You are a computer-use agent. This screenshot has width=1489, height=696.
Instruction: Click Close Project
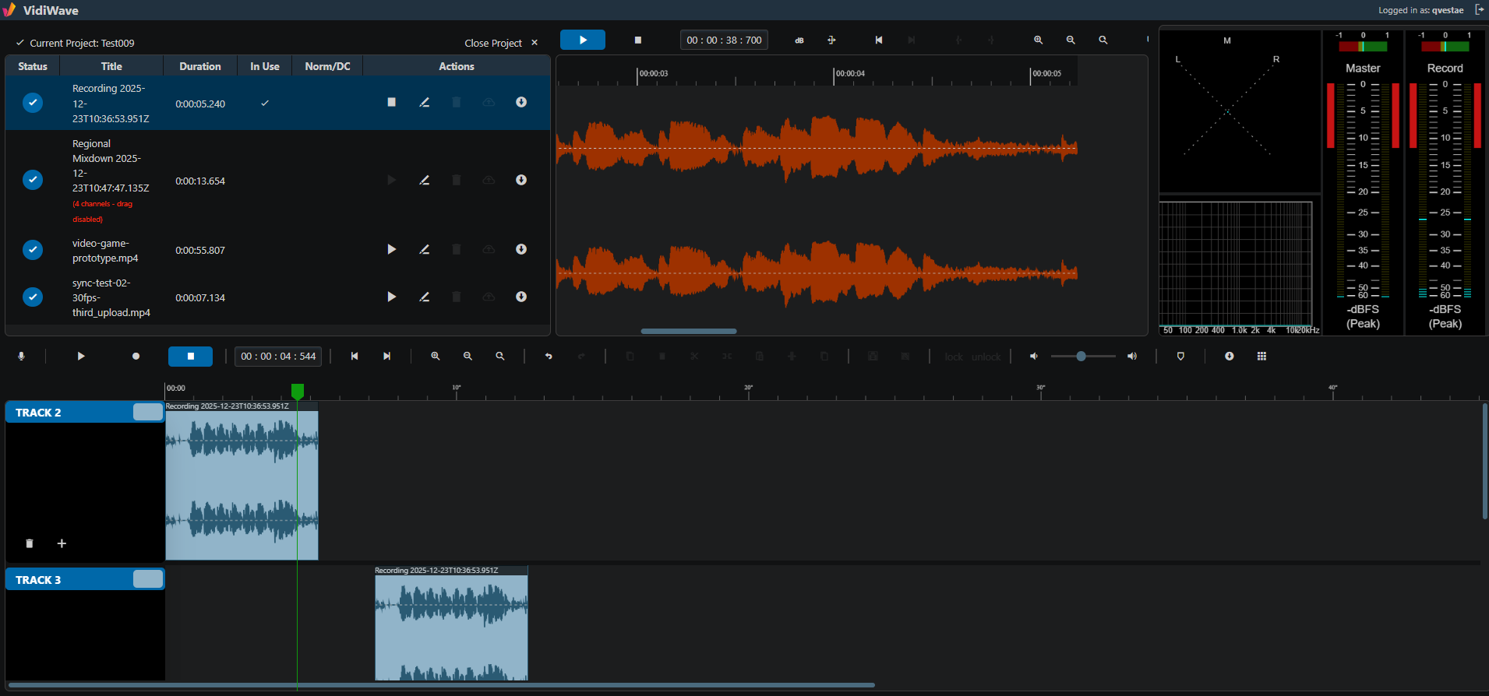click(501, 43)
